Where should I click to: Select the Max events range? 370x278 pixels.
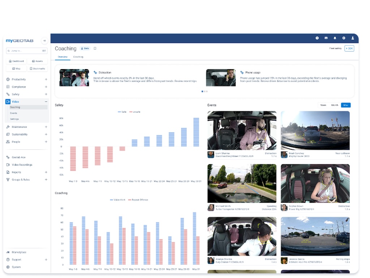(346, 105)
